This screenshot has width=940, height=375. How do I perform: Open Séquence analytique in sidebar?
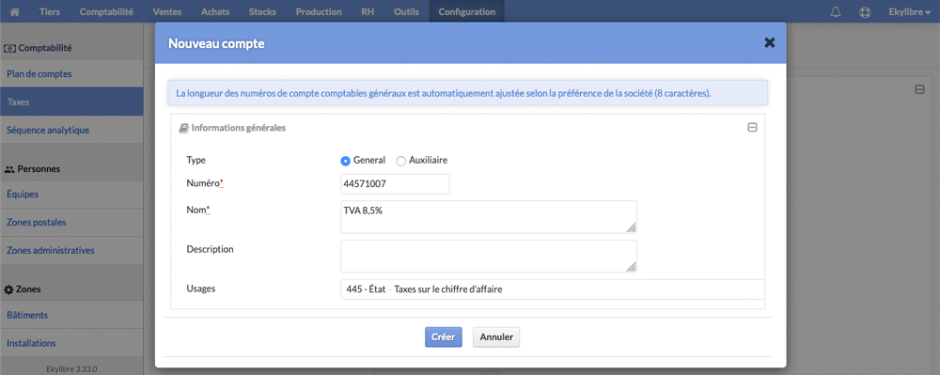[71, 130]
